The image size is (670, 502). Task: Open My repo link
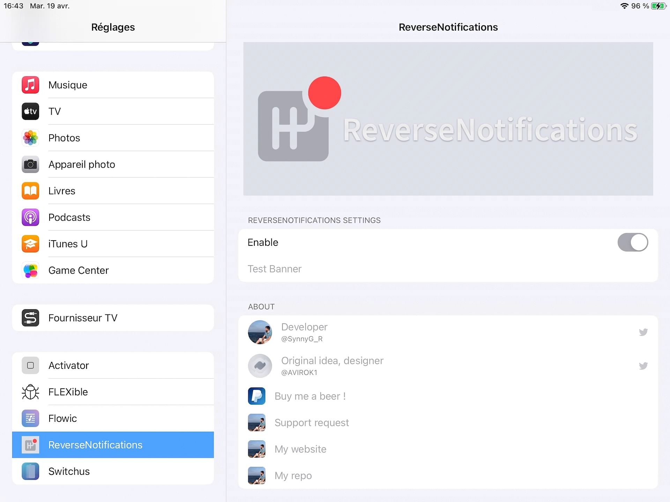(x=448, y=476)
